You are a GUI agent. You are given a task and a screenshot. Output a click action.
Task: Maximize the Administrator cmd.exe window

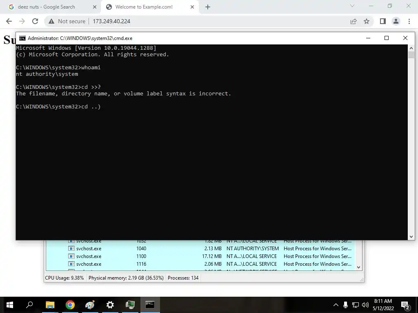(387, 38)
